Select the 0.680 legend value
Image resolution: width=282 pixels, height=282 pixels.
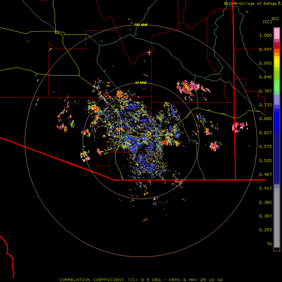(265, 119)
